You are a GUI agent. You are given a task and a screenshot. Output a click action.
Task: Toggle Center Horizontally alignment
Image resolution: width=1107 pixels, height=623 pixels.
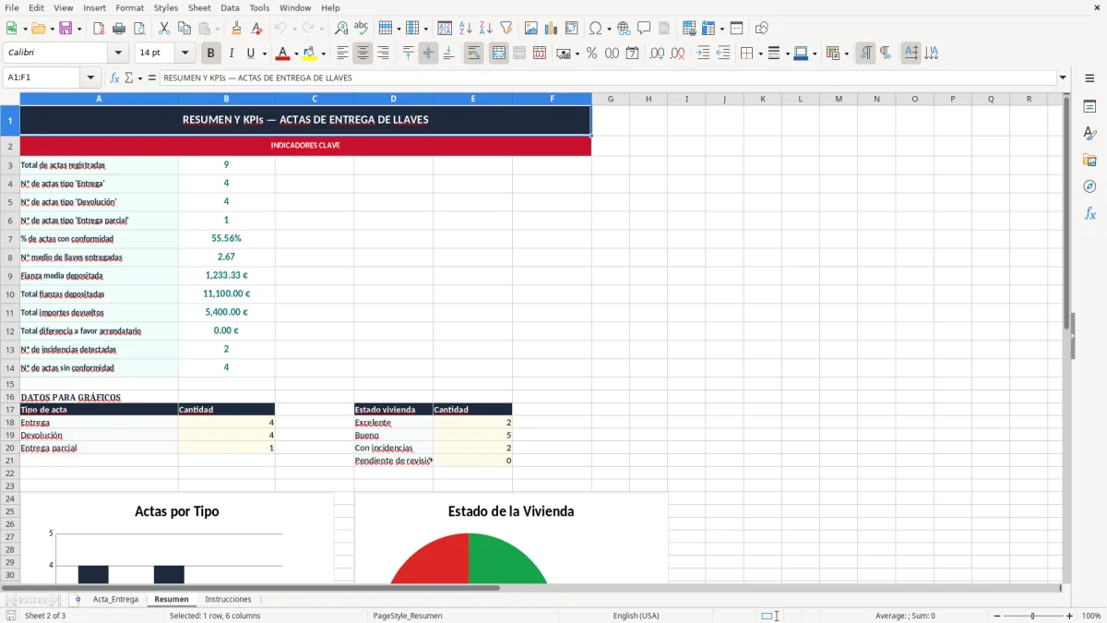tap(363, 54)
